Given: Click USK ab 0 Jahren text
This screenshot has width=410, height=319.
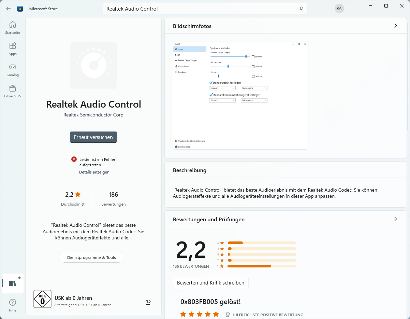Looking at the screenshot, I should (73, 298).
